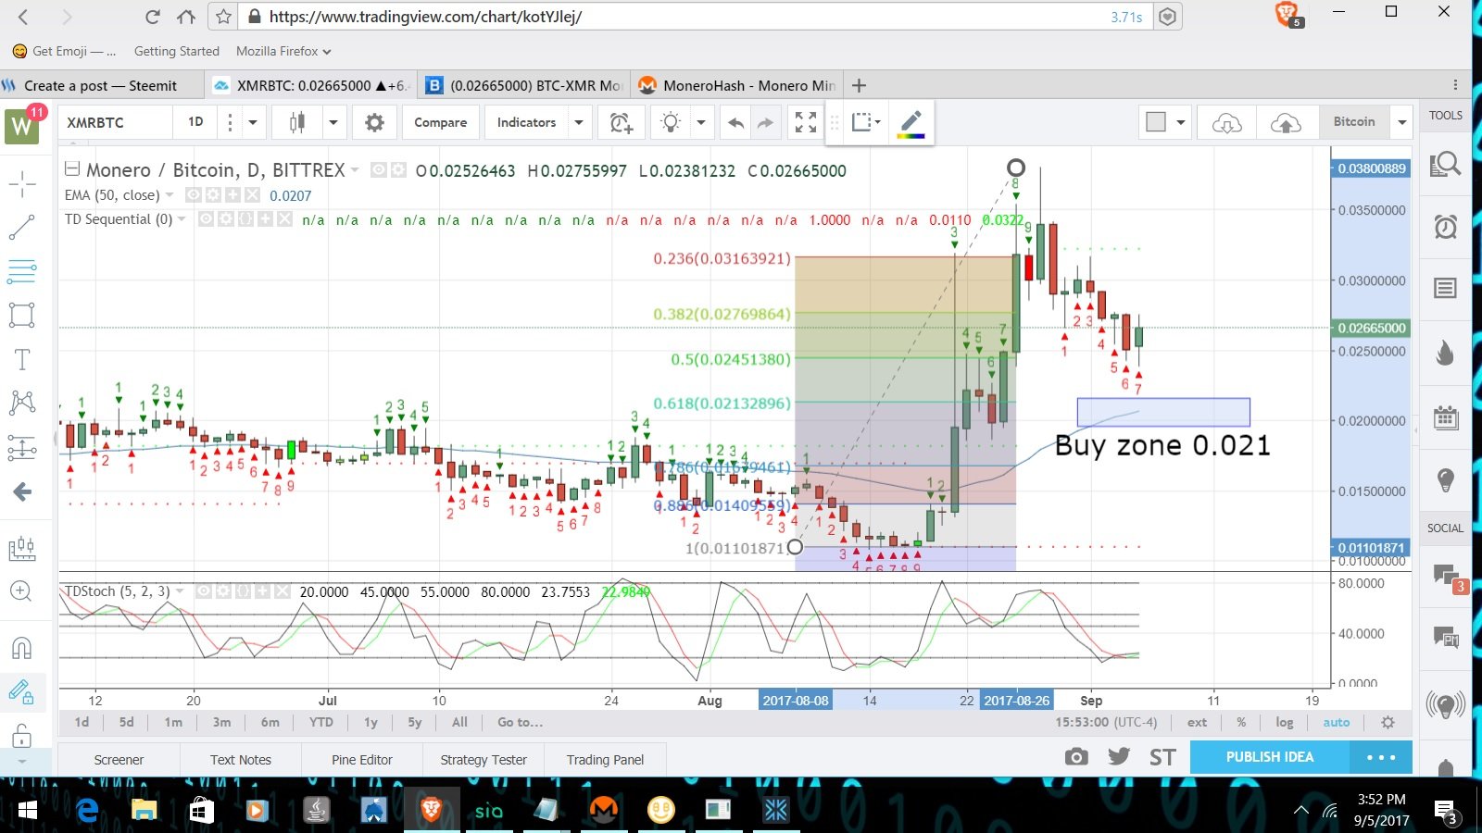Expand chart style dropdown arrow
This screenshot has width=1482, height=833.
333,122
